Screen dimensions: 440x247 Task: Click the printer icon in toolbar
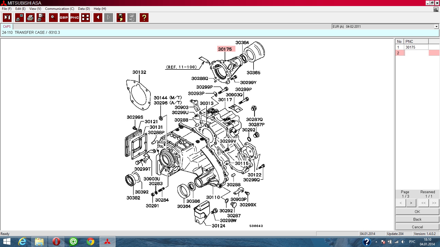click(30, 18)
